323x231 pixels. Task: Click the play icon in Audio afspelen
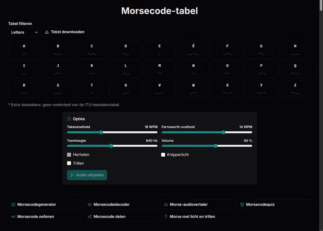pos(72,175)
